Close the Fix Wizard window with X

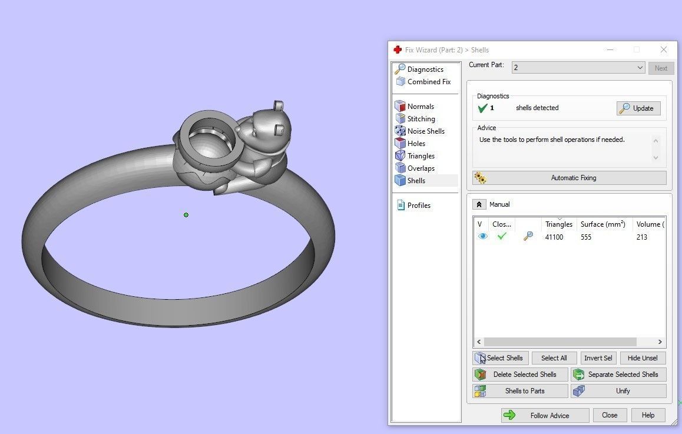tap(663, 49)
